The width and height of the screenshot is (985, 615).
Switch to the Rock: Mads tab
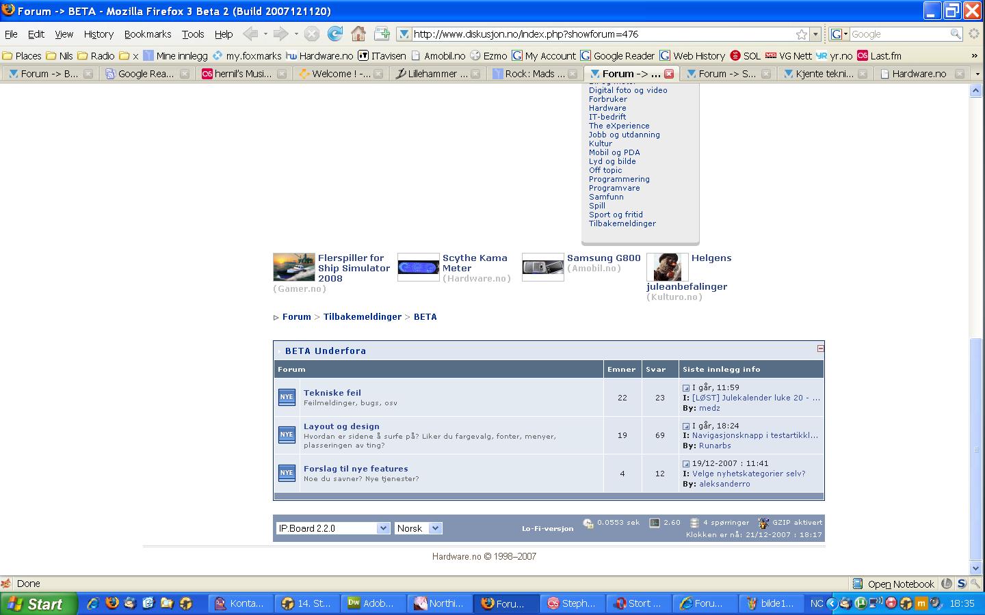pyautogui.click(x=534, y=74)
